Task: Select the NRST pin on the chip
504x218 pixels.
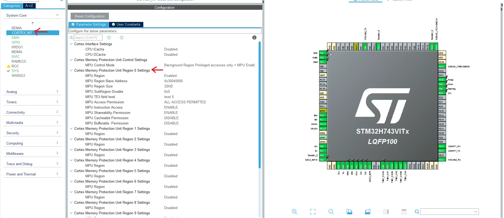Action: tap(323, 111)
